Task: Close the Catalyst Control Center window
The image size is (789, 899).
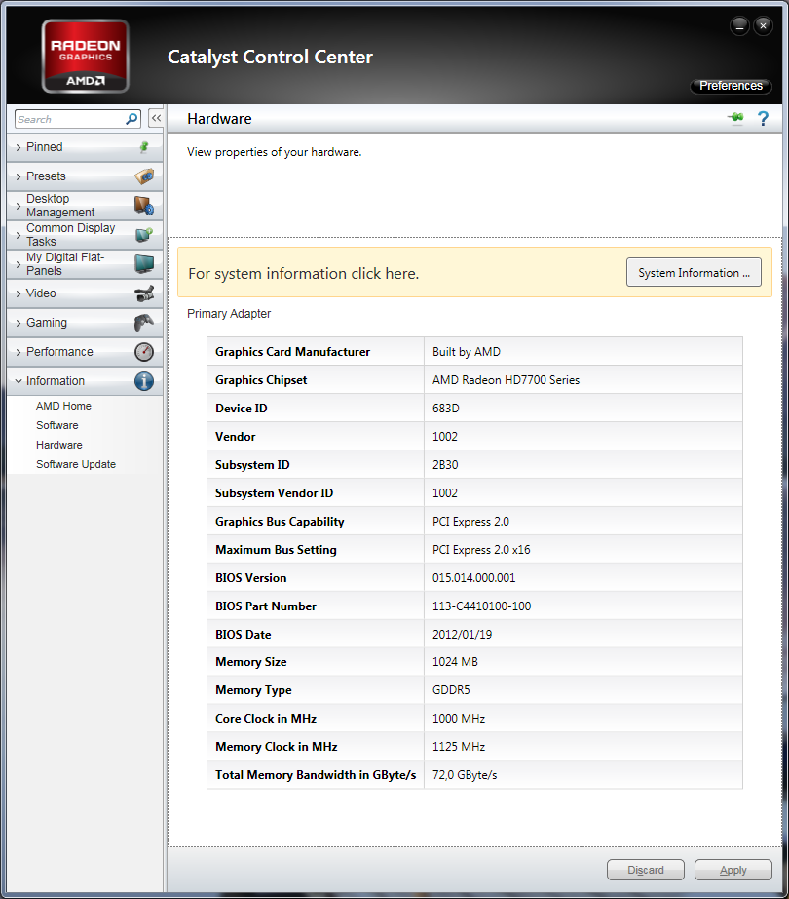Action: click(764, 25)
